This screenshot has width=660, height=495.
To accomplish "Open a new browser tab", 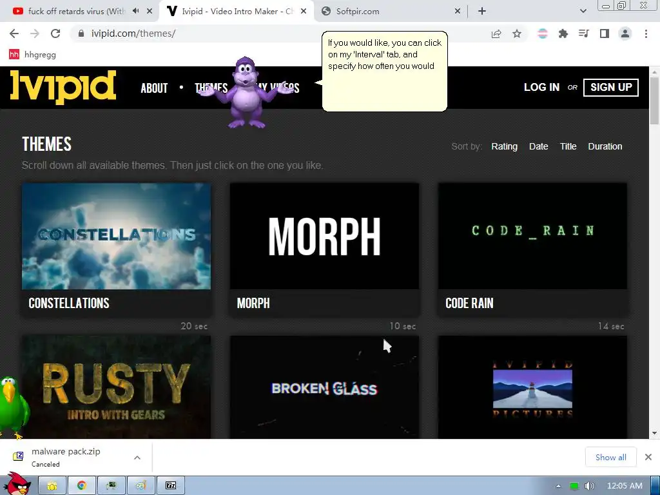I will pyautogui.click(x=482, y=12).
